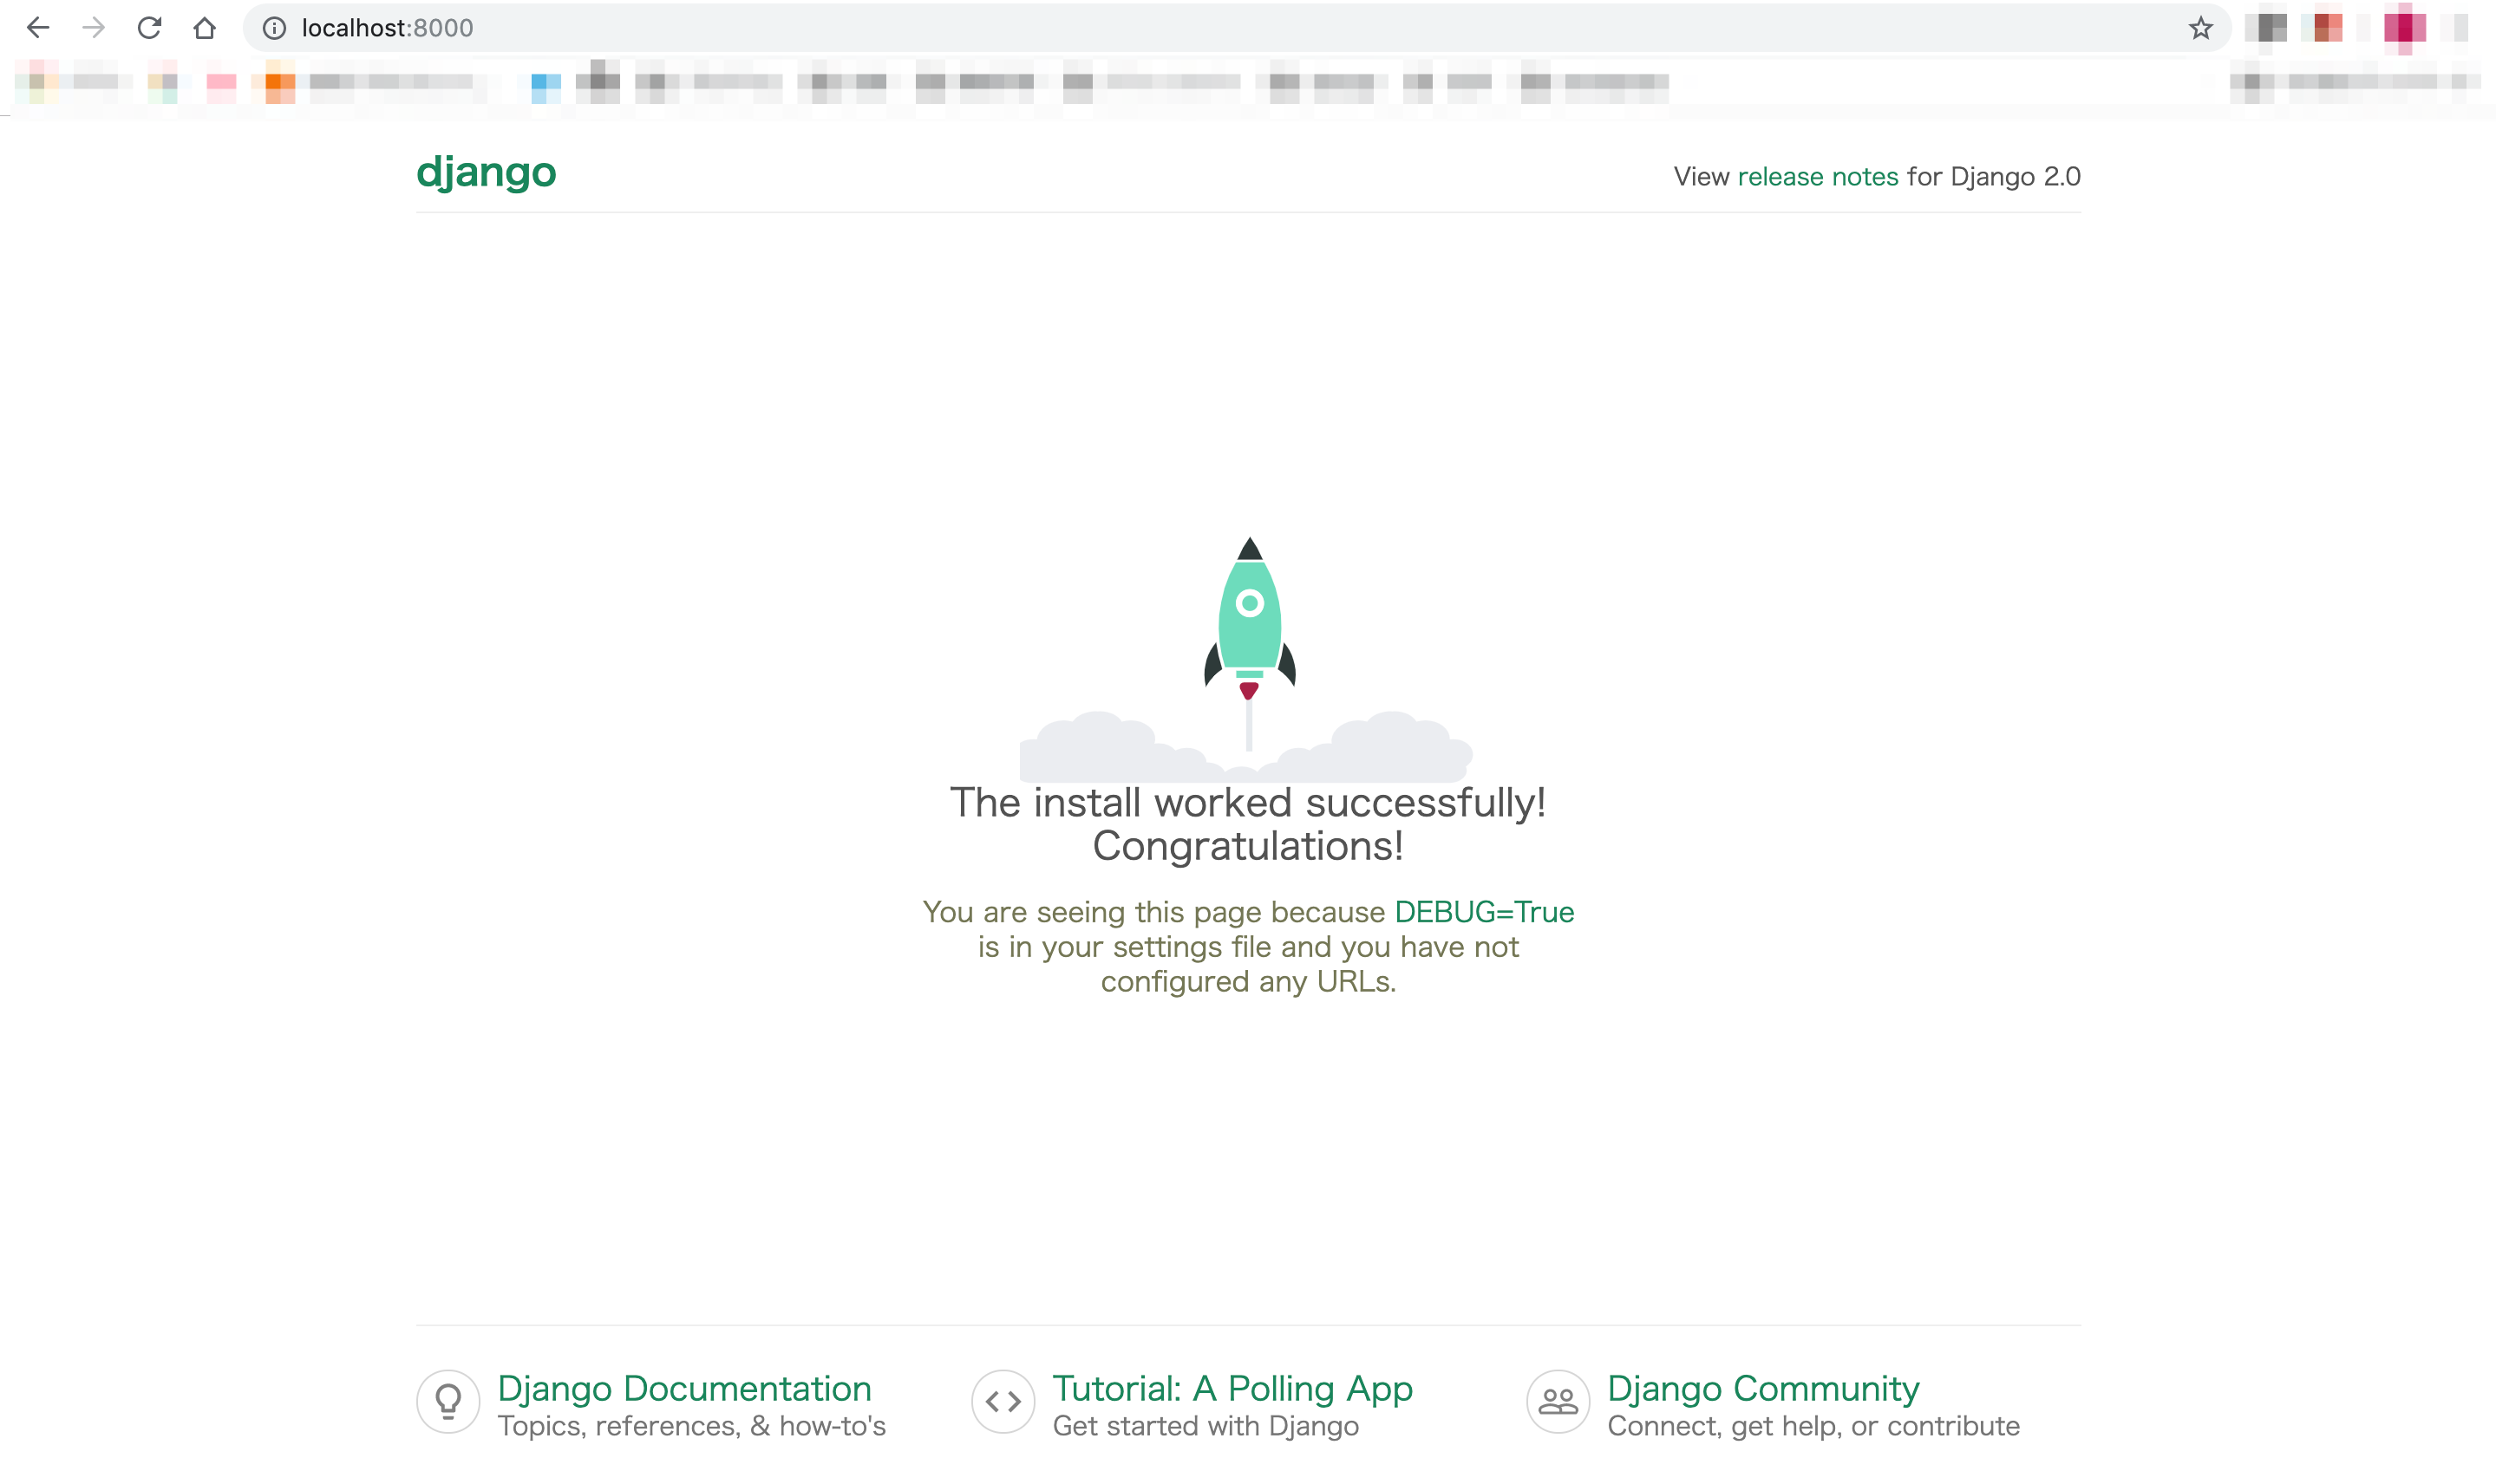
Task: Open the release notes link
Action: tap(1818, 177)
